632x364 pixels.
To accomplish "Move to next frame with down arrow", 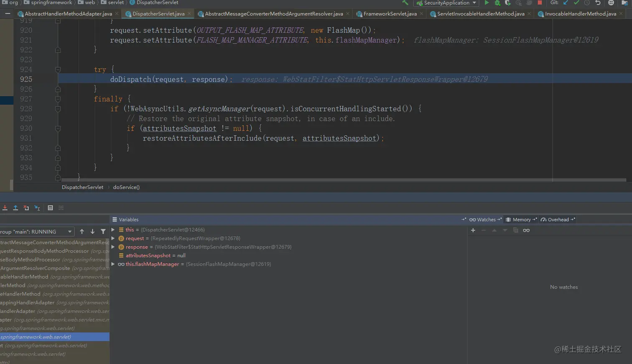I will [x=92, y=232].
